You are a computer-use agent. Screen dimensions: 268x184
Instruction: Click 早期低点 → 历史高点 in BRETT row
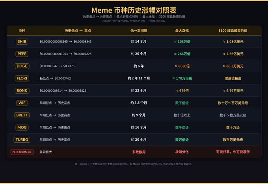(55, 115)
